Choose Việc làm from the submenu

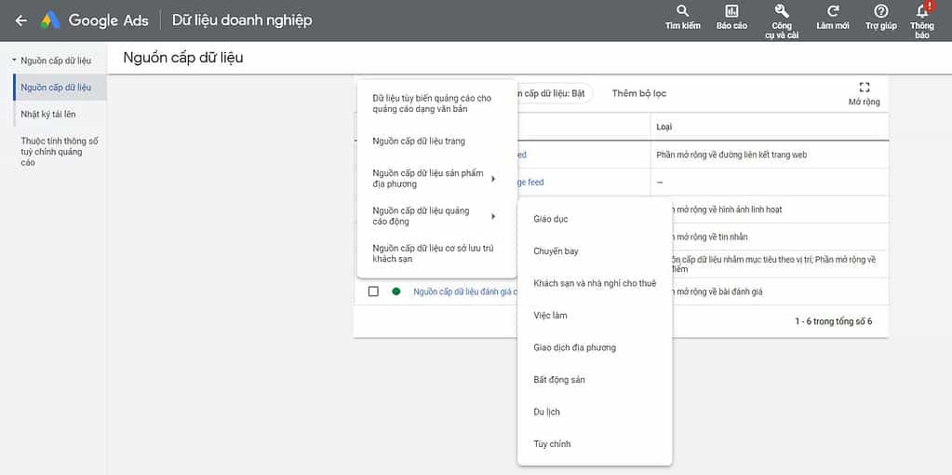[x=595, y=315]
